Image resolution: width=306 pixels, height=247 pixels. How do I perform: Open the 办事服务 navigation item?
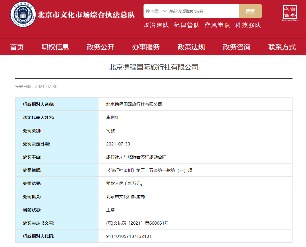click(x=146, y=47)
